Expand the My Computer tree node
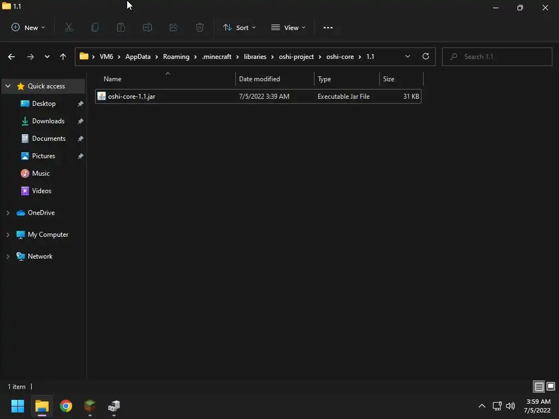Screen dimensions: 559x419 point(8,235)
